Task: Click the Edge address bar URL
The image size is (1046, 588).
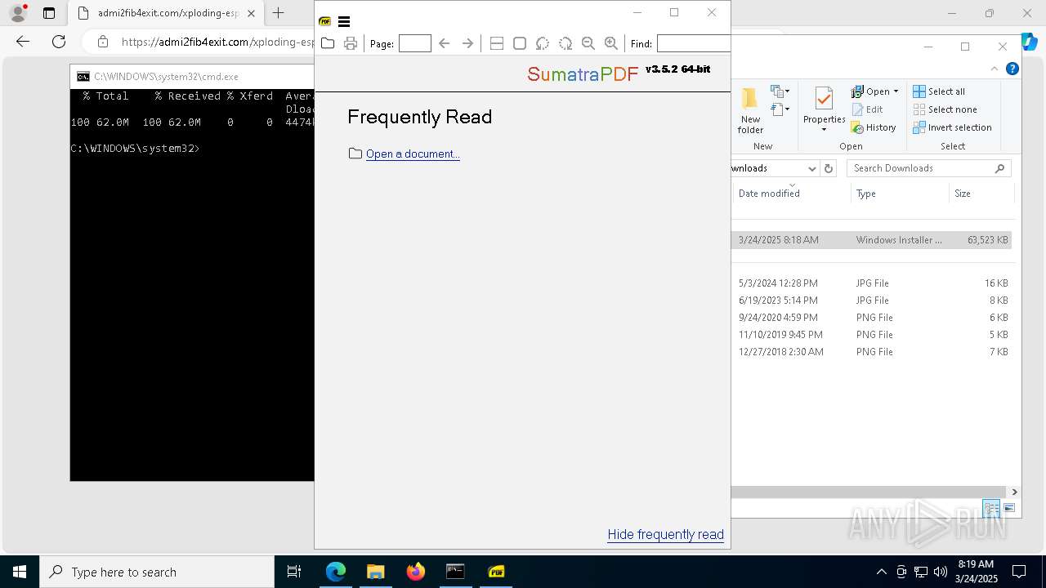Action: tap(217, 42)
